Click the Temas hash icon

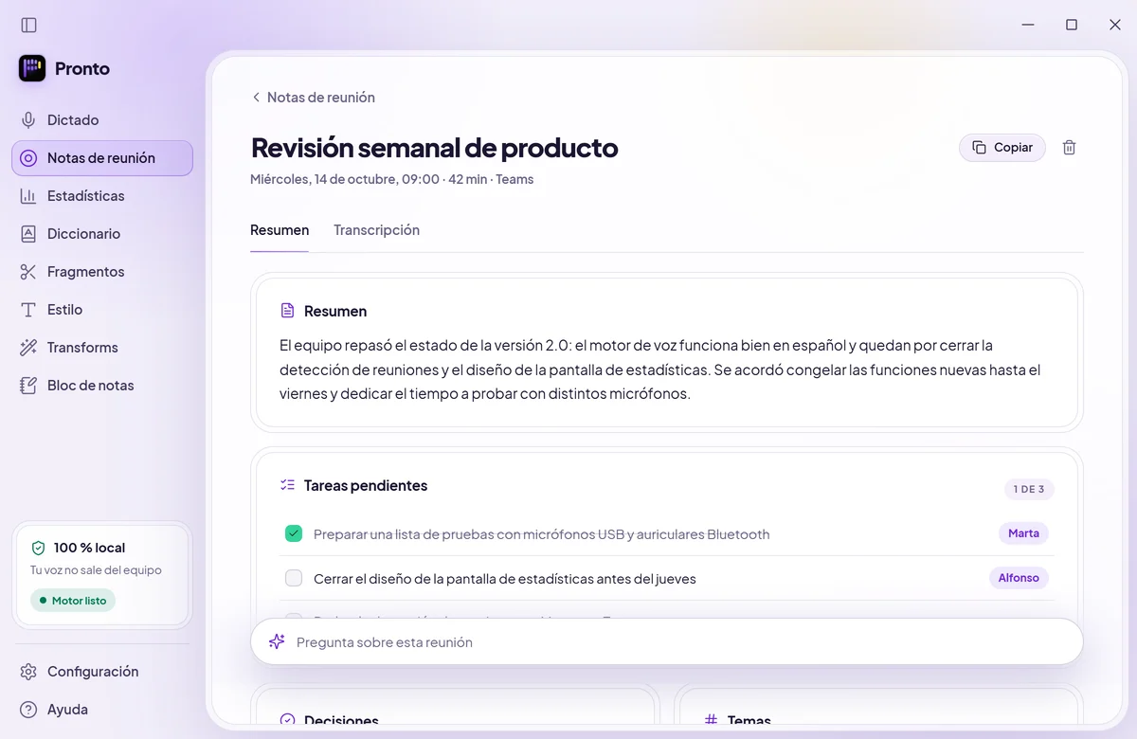tap(712, 721)
